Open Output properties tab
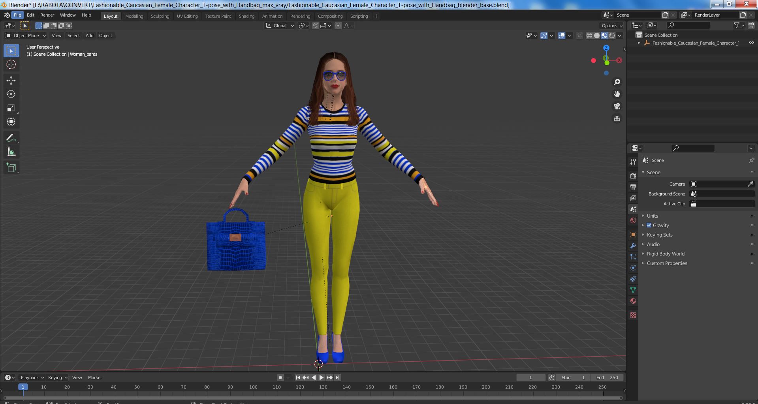The height and width of the screenshot is (404, 758). coord(633,187)
